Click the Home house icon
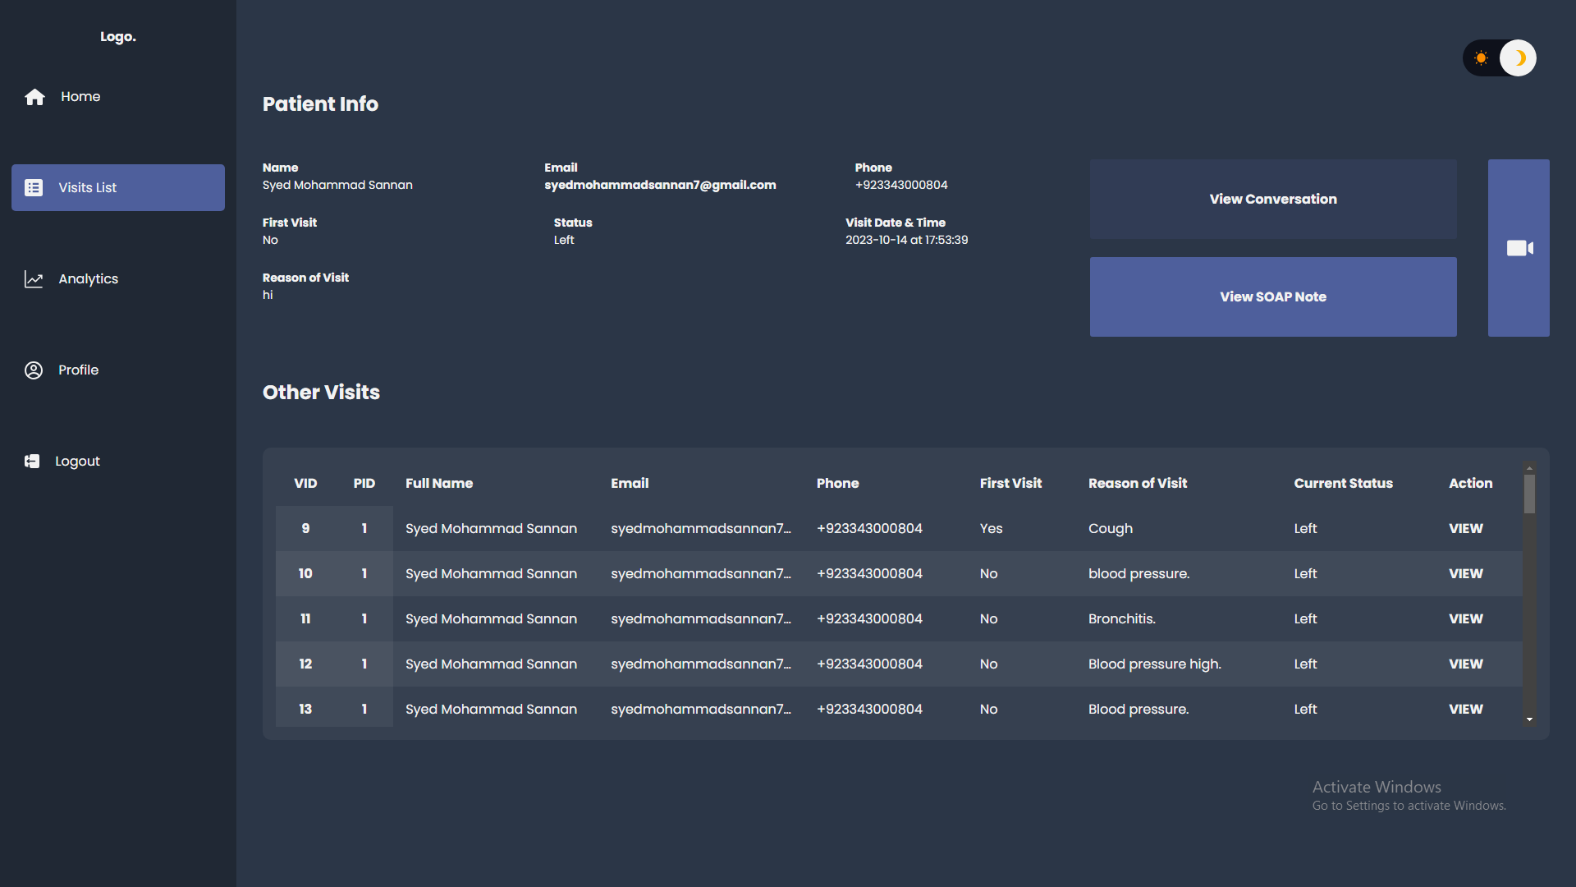Screen dimensions: 1576x887 (34, 97)
